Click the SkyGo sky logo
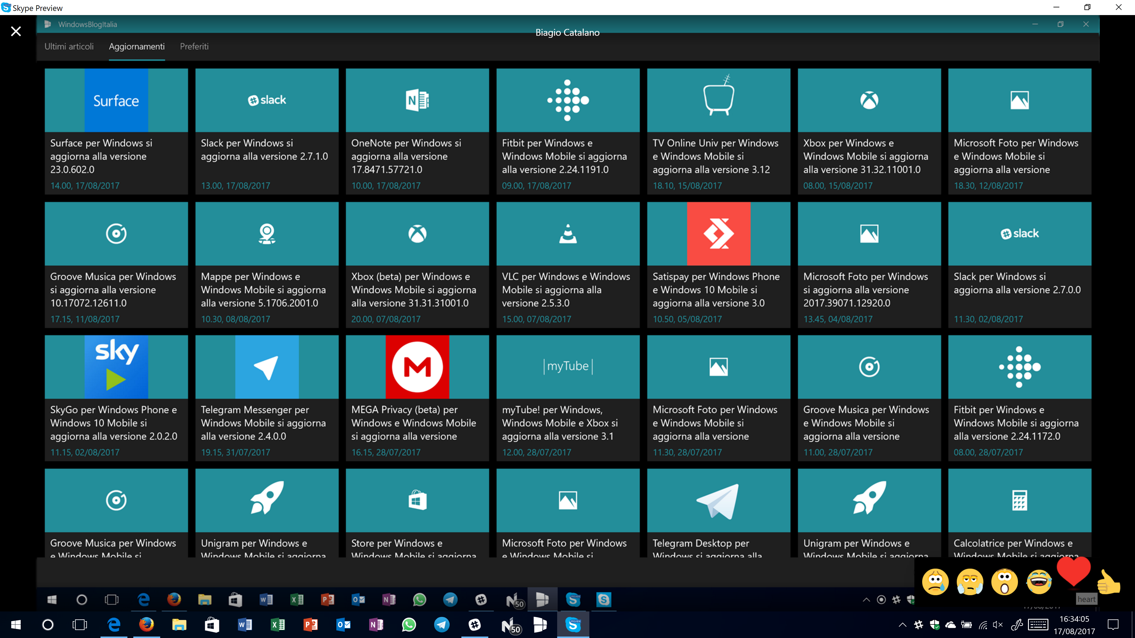The image size is (1135, 638). pos(116,367)
